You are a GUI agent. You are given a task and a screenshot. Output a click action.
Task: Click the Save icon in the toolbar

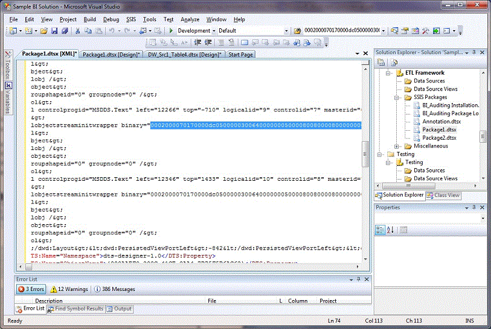(x=55, y=31)
